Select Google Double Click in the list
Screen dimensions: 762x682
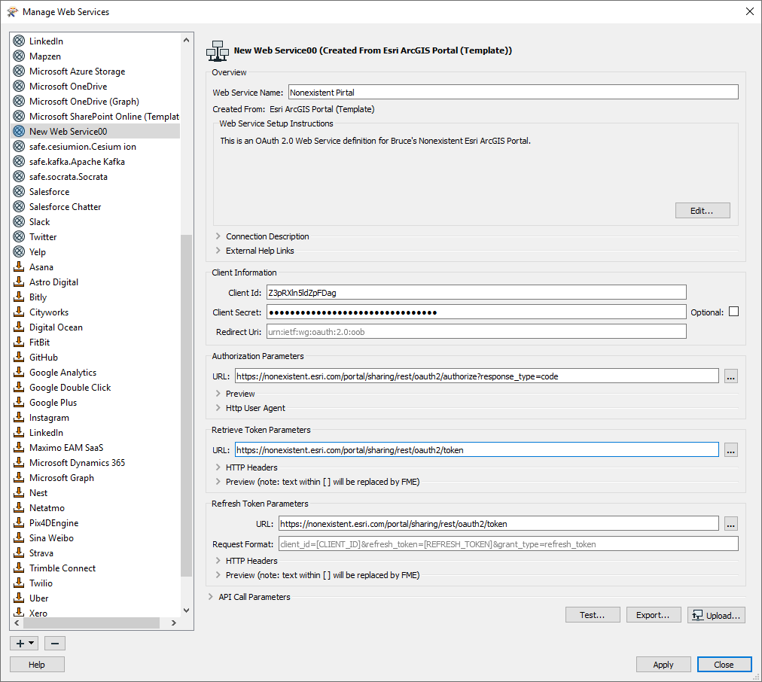[96, 387]
